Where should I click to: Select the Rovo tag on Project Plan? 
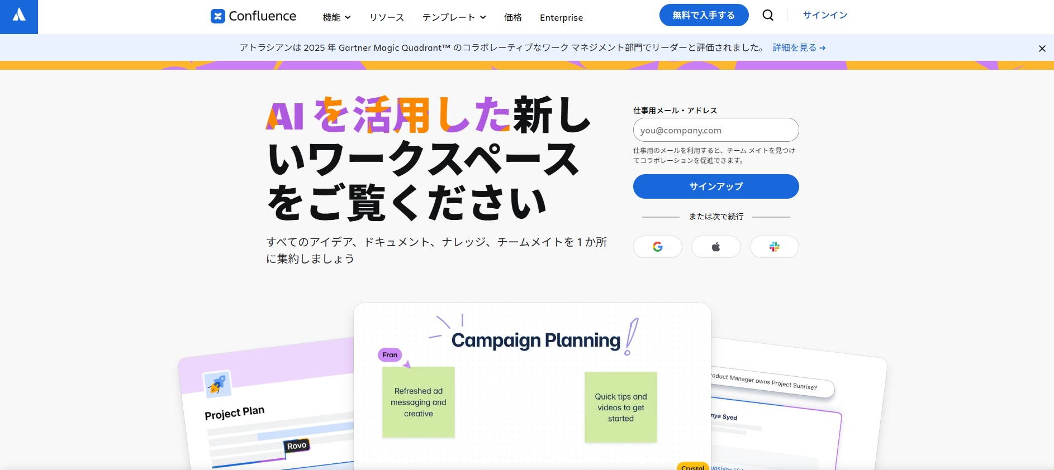click(297, 445)
